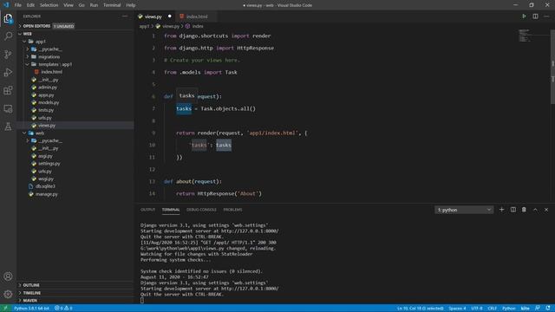Create a new terminal with plus icon
555x312 pixels.
pyautogui.click(x=501, y=210)
